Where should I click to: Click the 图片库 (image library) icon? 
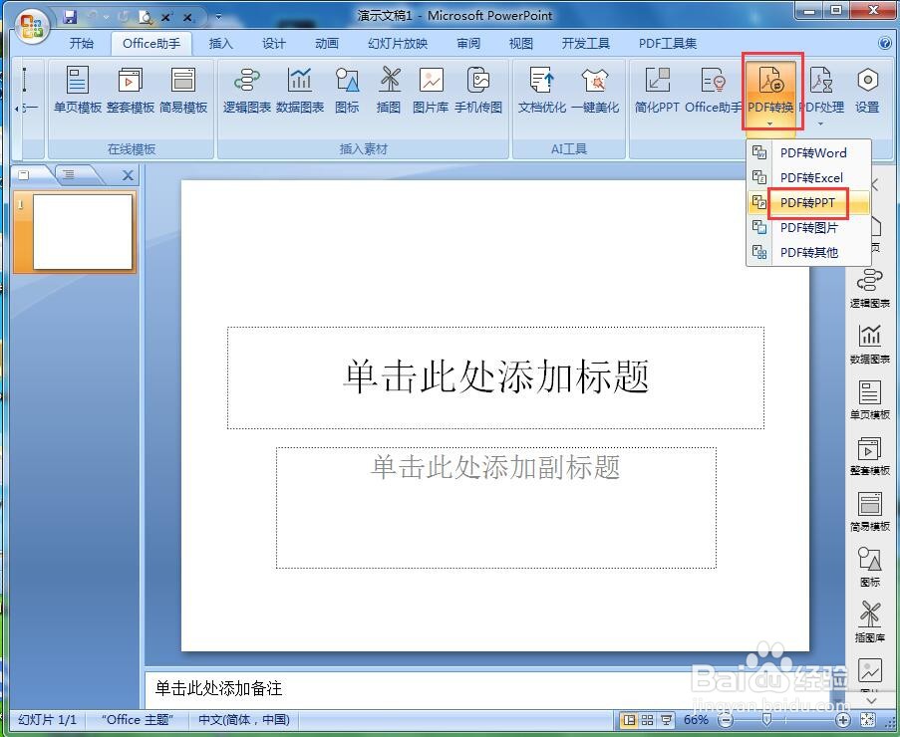click(431, 90)
